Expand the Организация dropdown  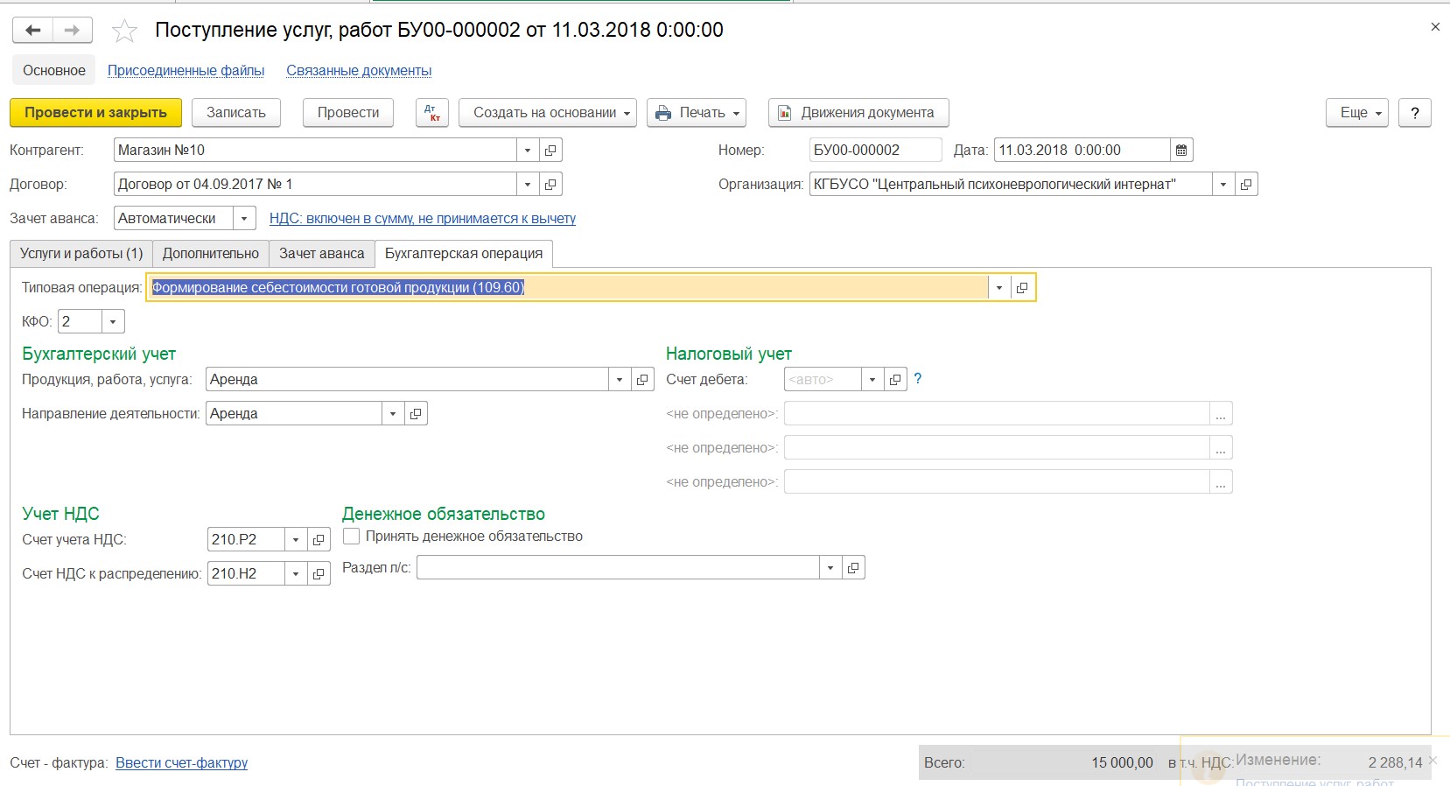tap(1223, 185)
